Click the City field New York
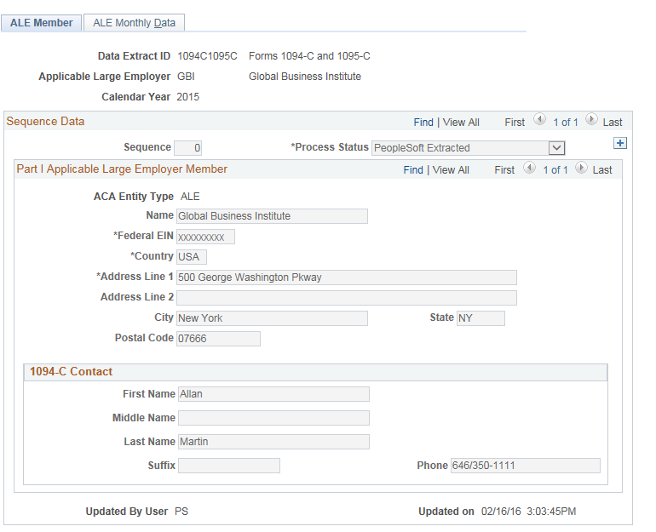 [x=272, y=318]
